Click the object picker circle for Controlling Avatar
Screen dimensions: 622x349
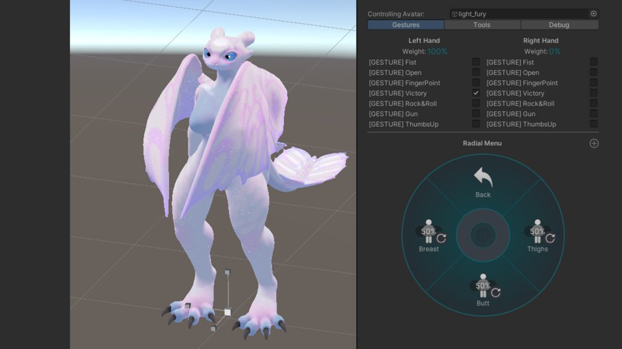point(594,14)
